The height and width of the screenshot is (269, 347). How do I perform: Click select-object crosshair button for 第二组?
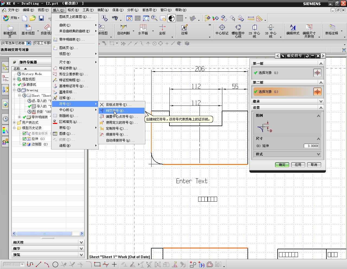(317, 91)
